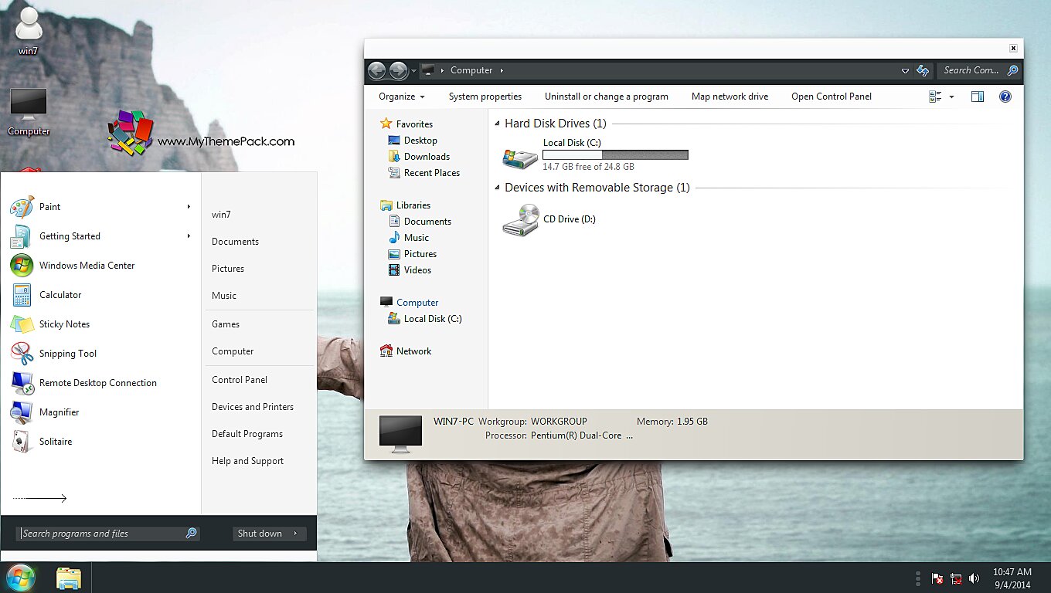The height and width of the screenshot is (593, 1051).
Task: Open the network status tray icon
Action: click(956, 578)
